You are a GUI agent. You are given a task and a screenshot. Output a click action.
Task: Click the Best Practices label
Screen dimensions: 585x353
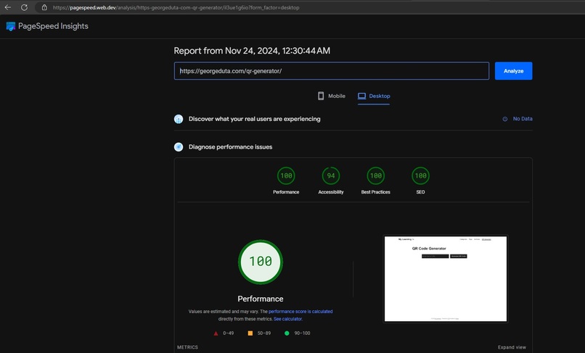pyautogui.click(x=376, y=192)
